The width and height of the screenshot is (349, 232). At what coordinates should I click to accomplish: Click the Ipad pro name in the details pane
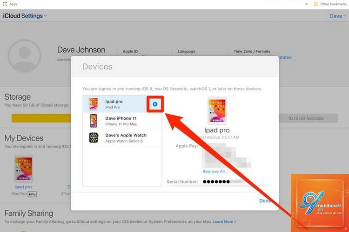(217, 130)
